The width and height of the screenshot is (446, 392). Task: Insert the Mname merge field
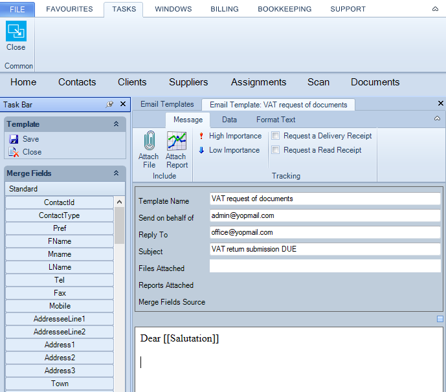coord(59,254)
